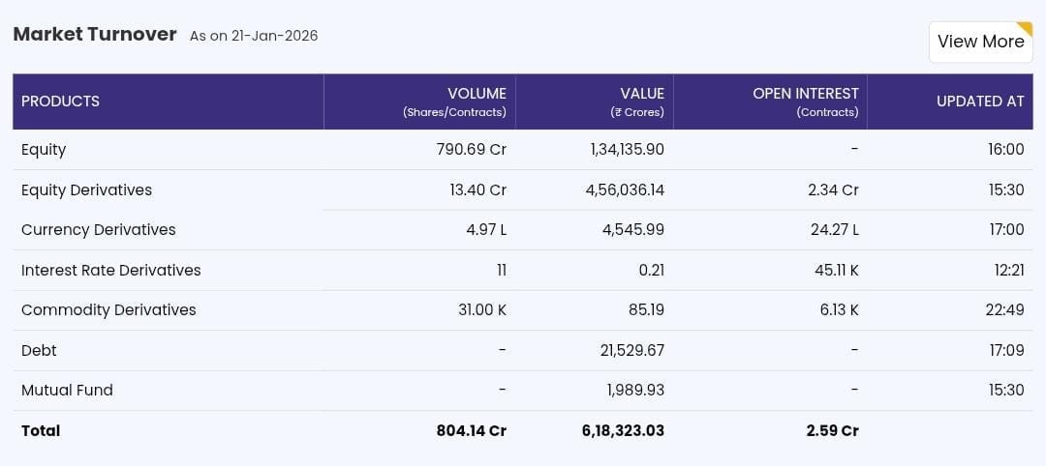Click the UPDATED AT column header
Viewport: 1046px width, 466px height.
coord(979,102)
